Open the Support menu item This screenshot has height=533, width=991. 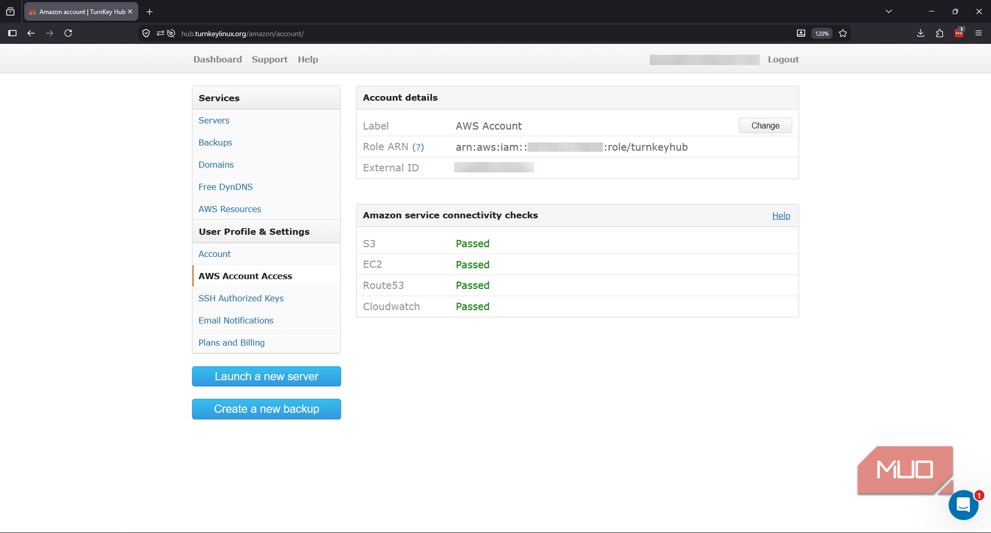click(x=270, y=59)
